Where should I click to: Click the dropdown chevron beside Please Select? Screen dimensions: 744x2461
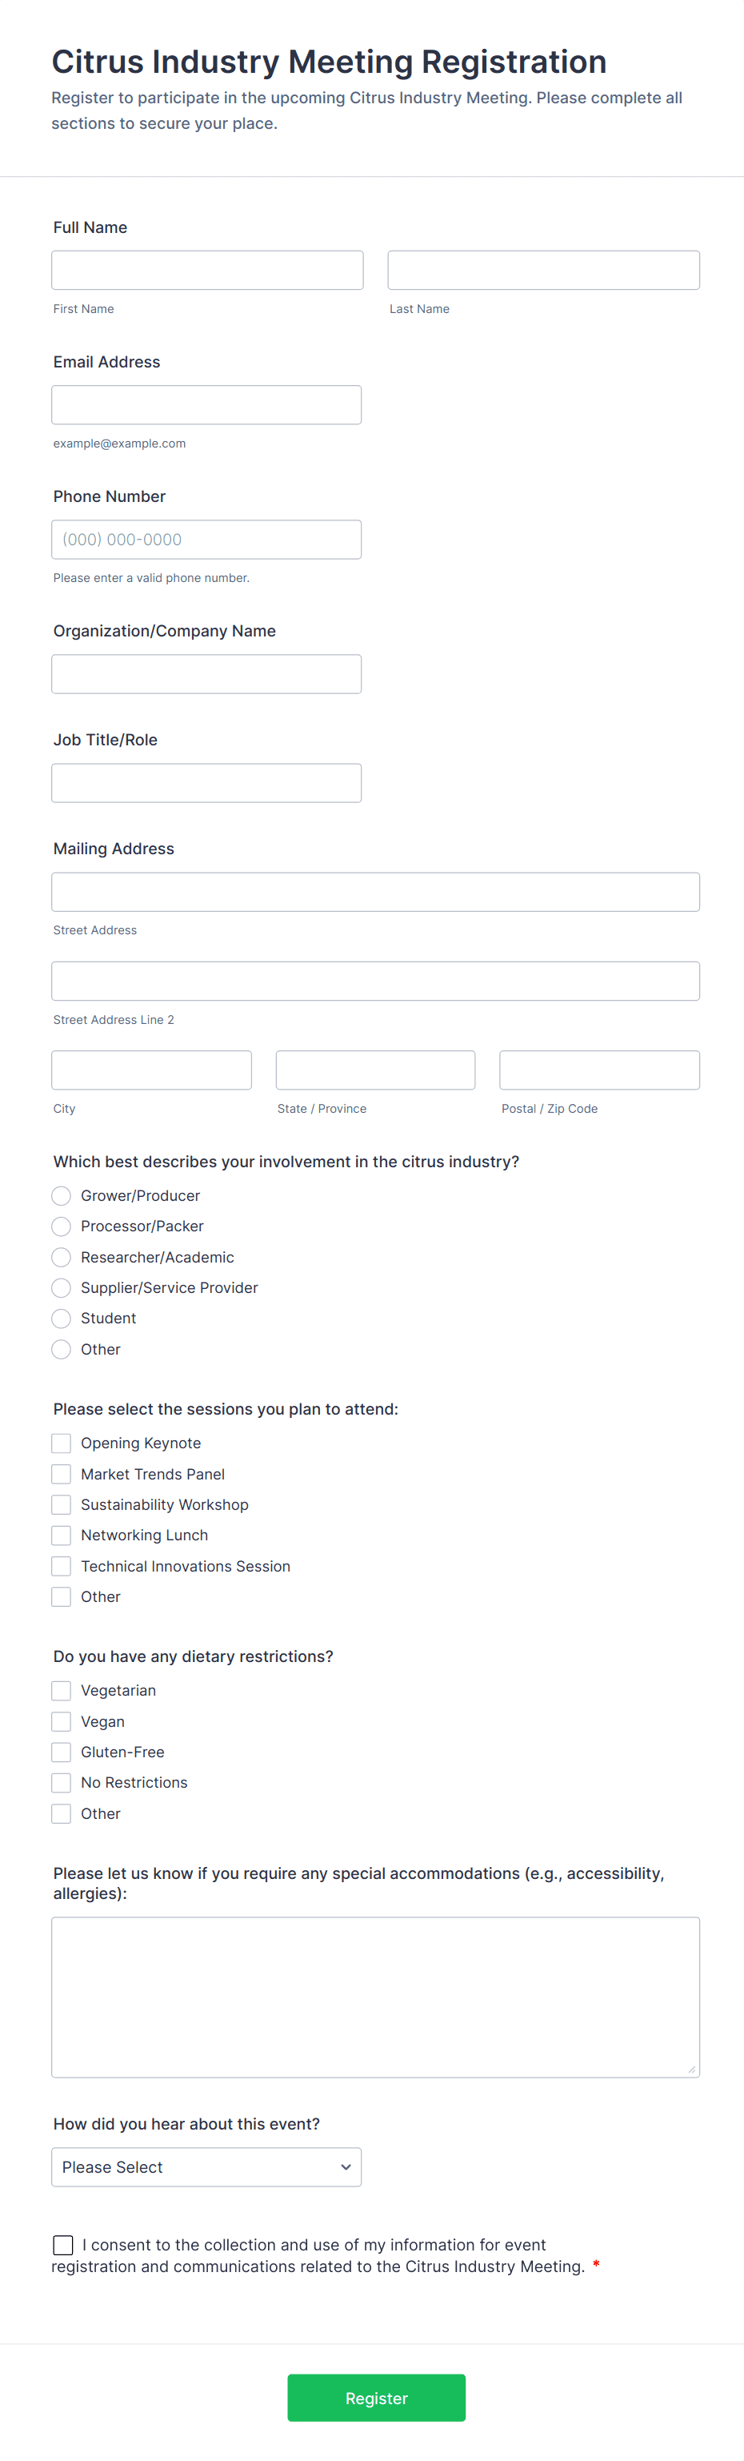click(x=346, y=2166)
